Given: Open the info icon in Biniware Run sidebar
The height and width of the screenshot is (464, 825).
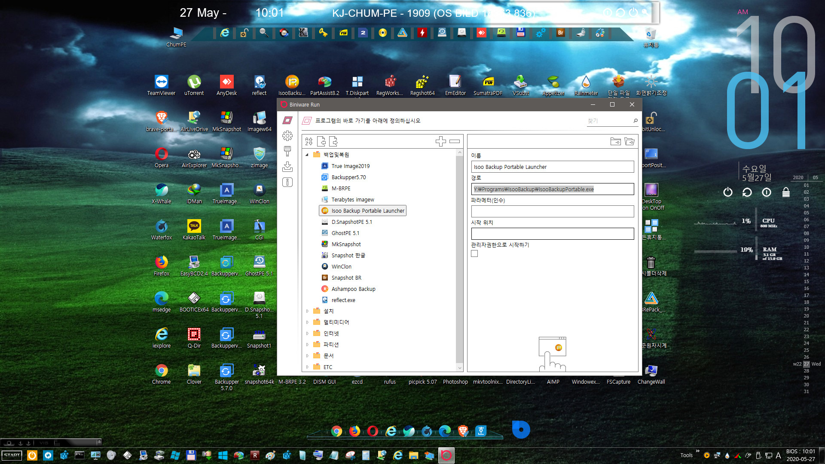Looking at the screenshot, I should (287, 182).
